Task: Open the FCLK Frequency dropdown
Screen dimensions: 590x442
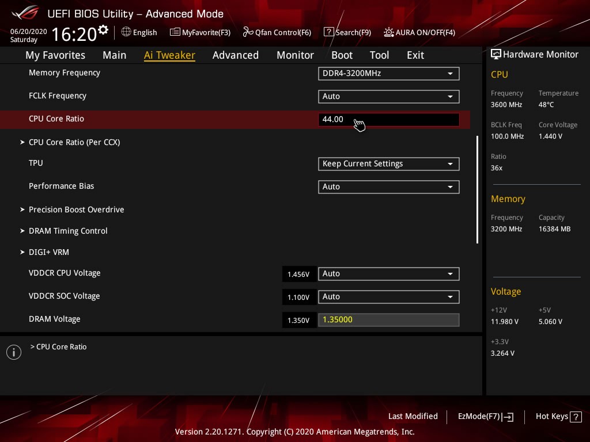Action: tap(388, 97)
